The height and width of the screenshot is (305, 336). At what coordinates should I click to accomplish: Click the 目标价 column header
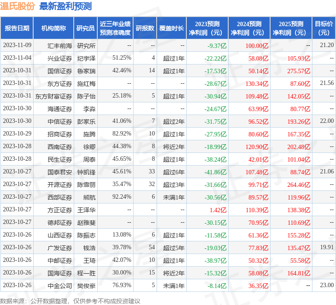tap(324, 28)
